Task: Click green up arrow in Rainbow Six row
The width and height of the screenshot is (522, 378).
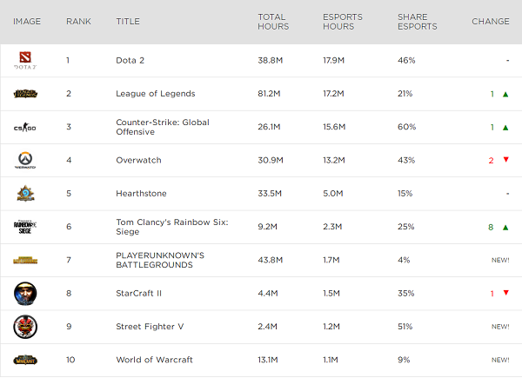Action: tap(505, 228)
